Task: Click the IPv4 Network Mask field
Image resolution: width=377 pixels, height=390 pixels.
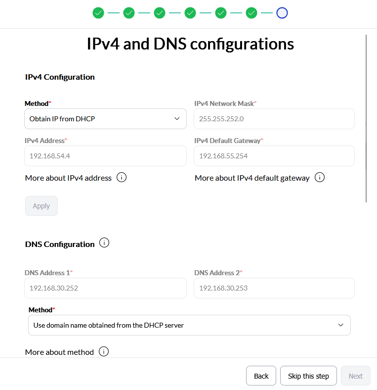Action: pos(274,119)
